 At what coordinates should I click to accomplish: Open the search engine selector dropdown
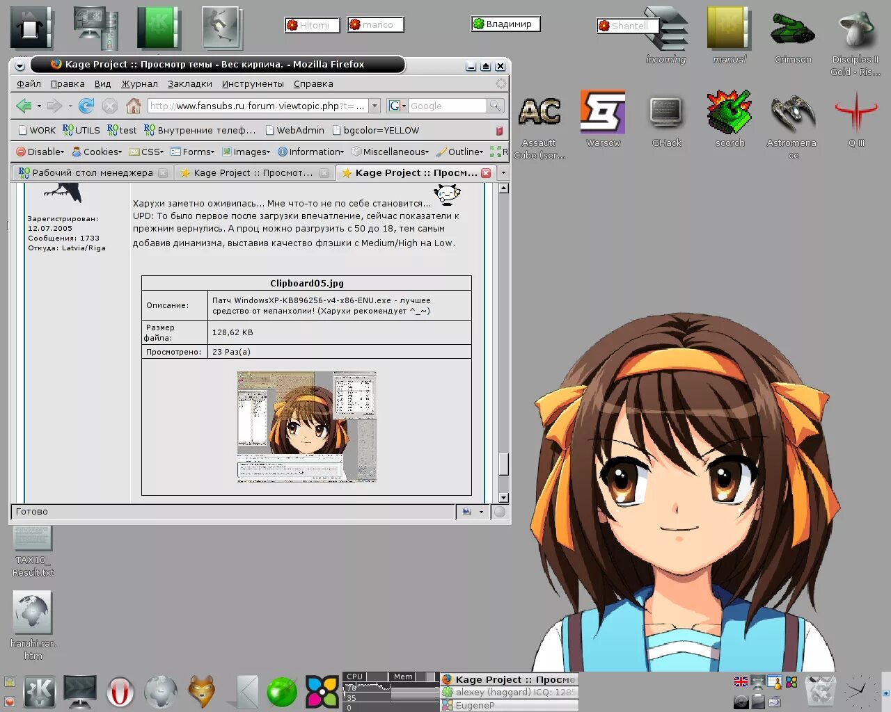[x=397, y=106]
